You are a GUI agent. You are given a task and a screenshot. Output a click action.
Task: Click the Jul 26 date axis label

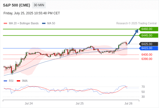coord(129,103)
